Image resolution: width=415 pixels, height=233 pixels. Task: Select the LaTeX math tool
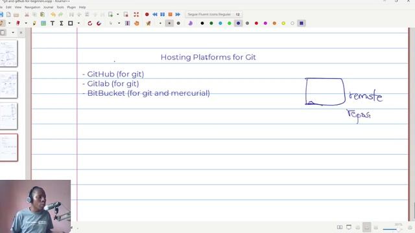pos(61,23)
